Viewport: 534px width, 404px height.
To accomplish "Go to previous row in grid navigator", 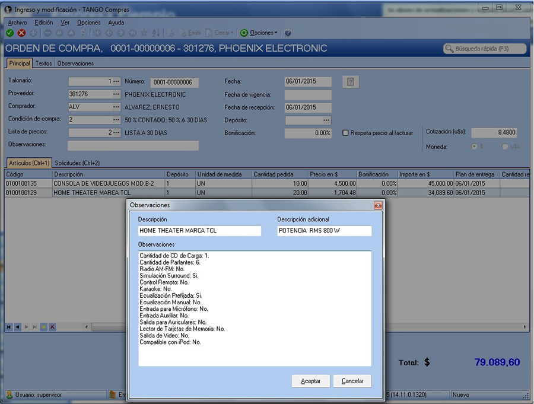I will pos(17,327).
